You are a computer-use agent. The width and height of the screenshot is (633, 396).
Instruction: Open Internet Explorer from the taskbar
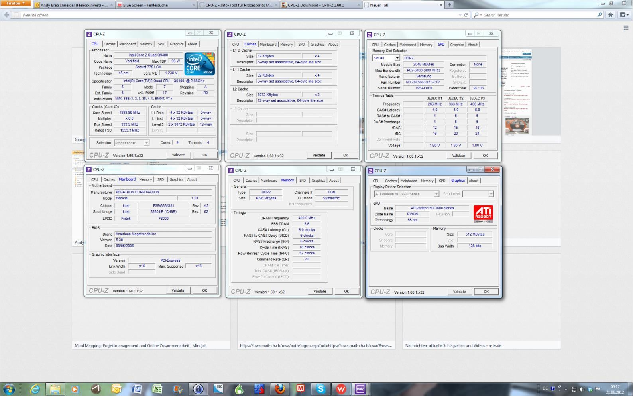coord(35,389)
